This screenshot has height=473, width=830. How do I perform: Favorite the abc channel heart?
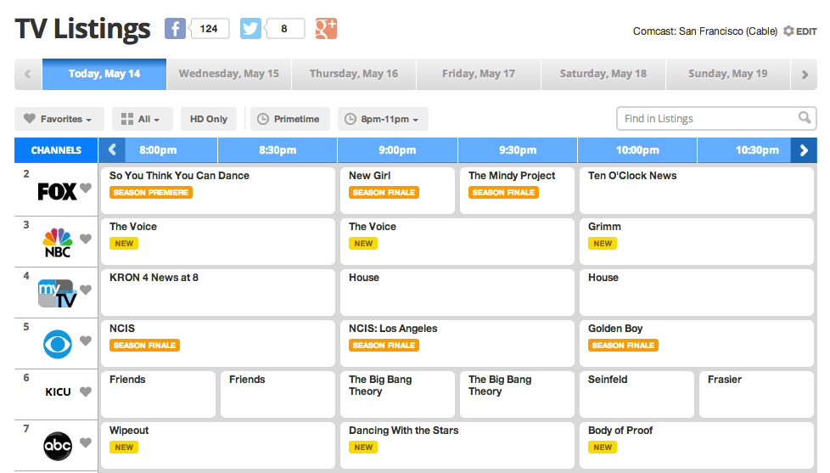(86, 442)
